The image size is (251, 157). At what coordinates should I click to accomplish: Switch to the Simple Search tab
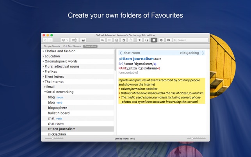(52, 46)
